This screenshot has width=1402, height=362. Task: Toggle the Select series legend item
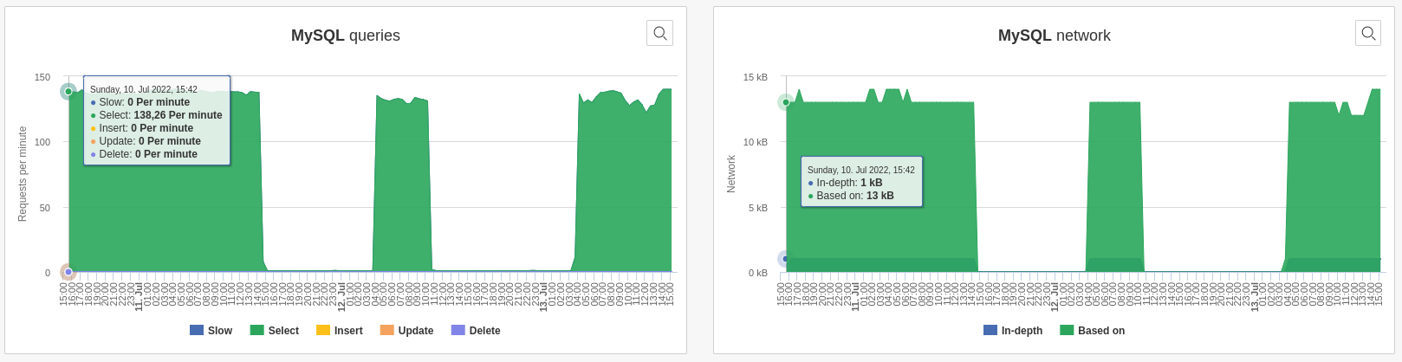click(x=274, y=331)
